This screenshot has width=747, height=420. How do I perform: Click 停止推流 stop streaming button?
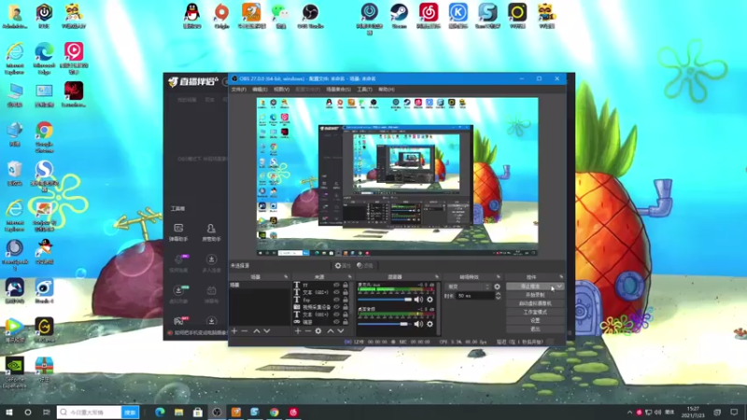pos(530,287)
